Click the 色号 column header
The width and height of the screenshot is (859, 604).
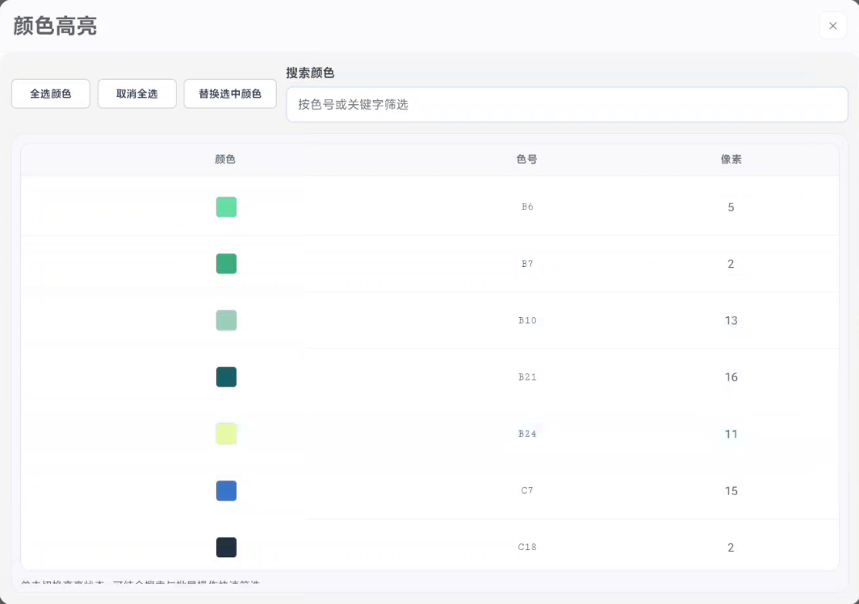[x=526, y=159]
